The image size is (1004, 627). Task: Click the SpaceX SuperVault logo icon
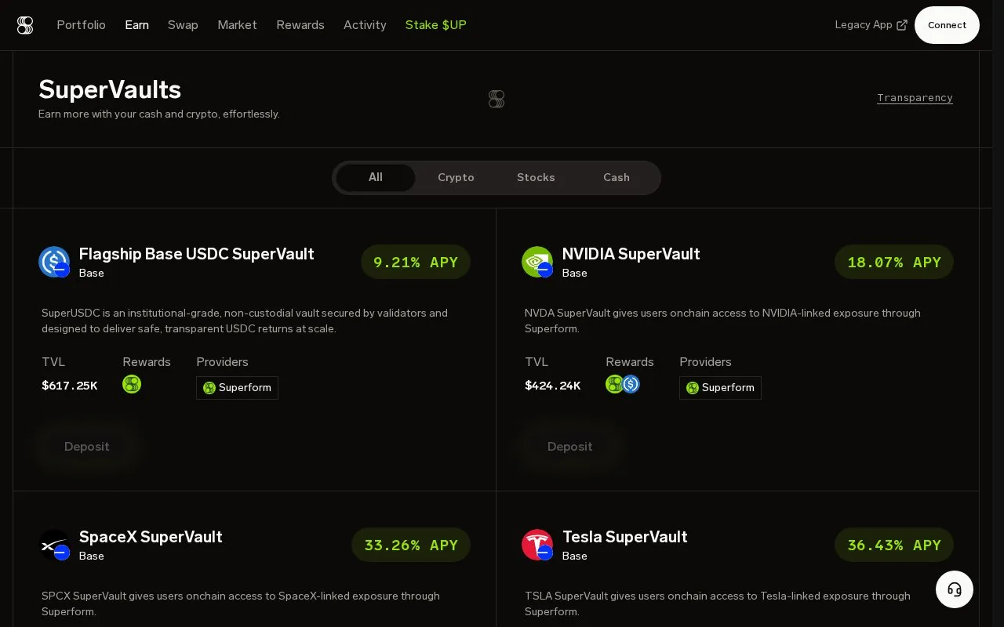(54, 545)
